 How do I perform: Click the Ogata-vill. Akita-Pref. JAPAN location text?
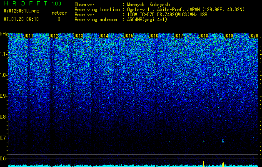[x=186, y=10]
